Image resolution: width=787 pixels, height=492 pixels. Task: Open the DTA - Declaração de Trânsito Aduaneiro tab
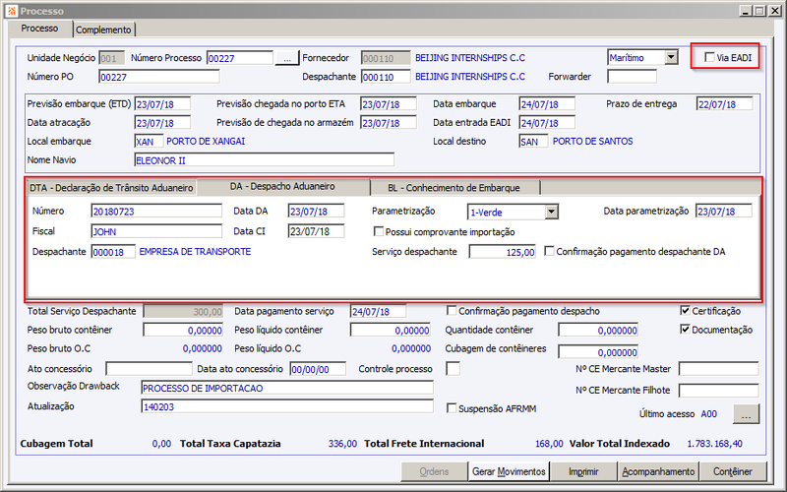pyautogui.click(x=111, y=188)
